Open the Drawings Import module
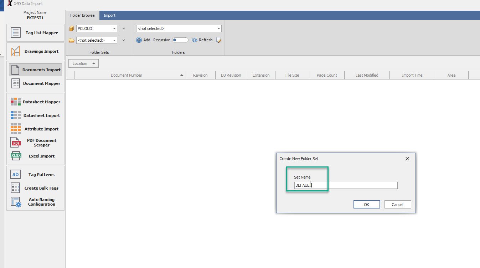Viewport: 480px width, 268px height. click(35, 51)
